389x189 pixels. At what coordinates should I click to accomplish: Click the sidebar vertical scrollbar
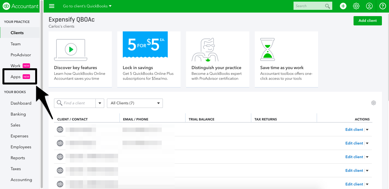coord(41,94)
